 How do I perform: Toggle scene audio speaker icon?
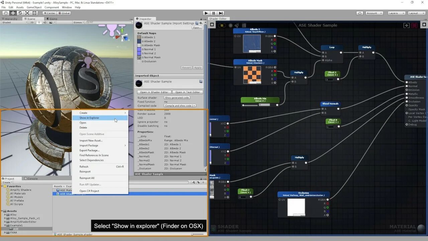tap(44, 22)
